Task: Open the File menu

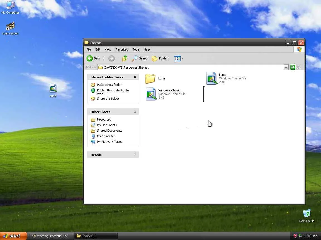Action: (x=89, y=49)
